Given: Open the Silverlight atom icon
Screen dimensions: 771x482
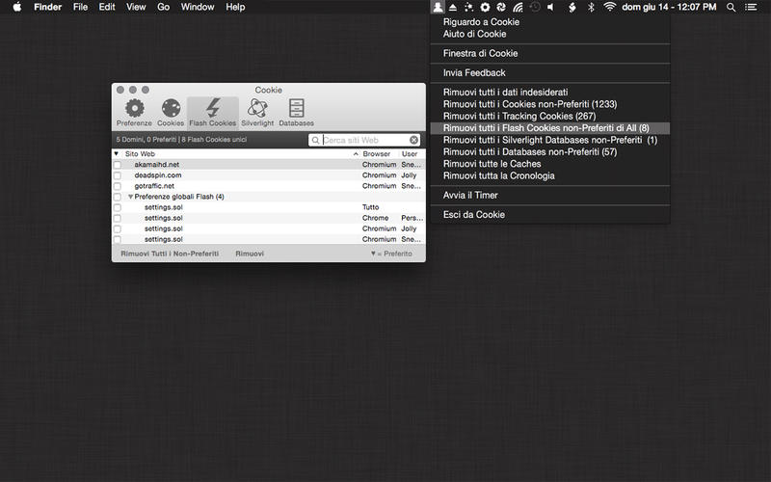Looking at the screenshot, I should pyautogui.click(x=257, y=108).
